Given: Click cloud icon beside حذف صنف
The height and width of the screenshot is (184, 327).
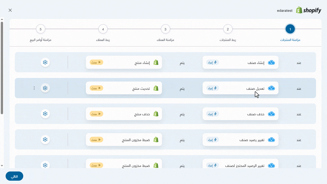Looking at the screenshot, I should click(x=271, y=114).
